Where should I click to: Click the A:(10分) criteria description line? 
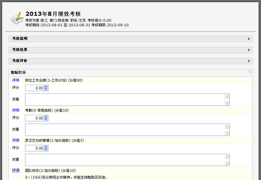click(x=66, y=177)
